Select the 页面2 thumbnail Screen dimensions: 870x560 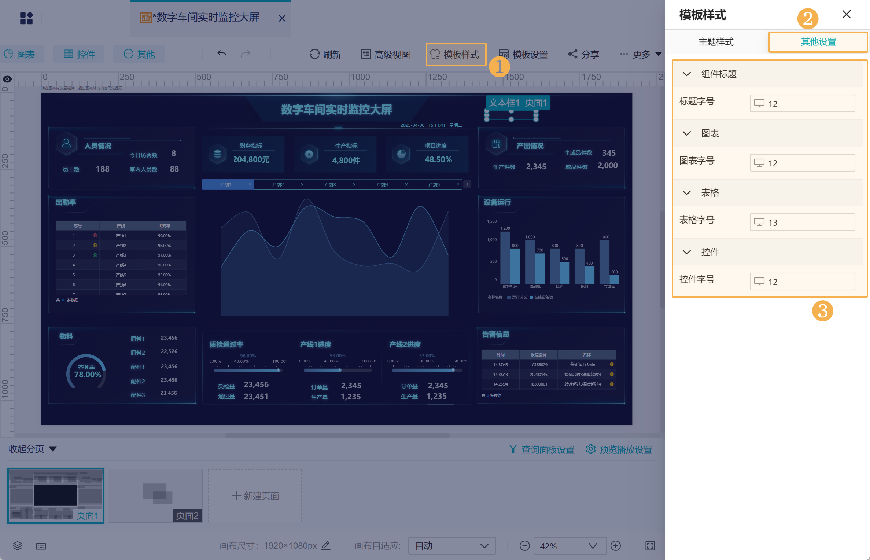pyautogui.click(x=155, y=495)
